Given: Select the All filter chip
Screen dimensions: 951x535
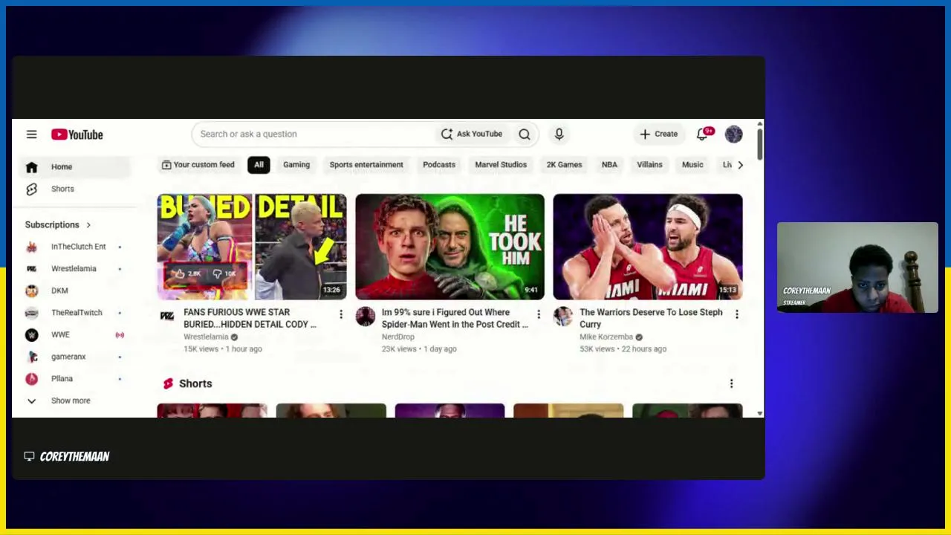Looking at the screenshot, I should click(259, 165).
